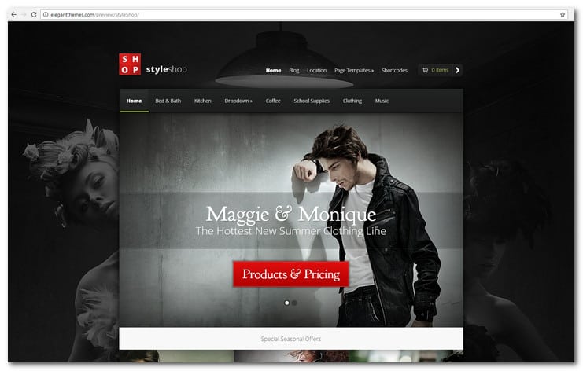Bookmark this page with star icon
The height and width of the screenshot is (371, 583).
[563, 14]
